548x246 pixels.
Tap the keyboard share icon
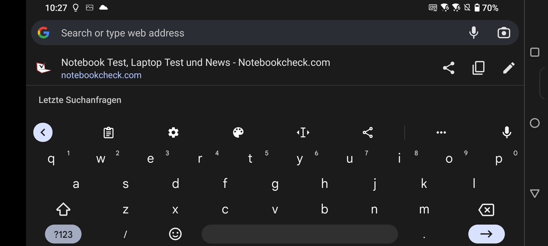[x=368, y=132]
